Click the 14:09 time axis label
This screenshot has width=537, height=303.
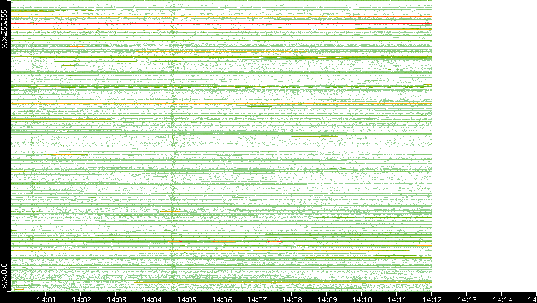327,299
